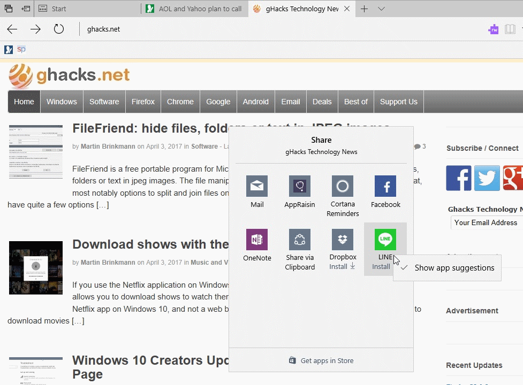Screen dimensions: 523x385
Task: Open the Email category
Action: point(291,102)
